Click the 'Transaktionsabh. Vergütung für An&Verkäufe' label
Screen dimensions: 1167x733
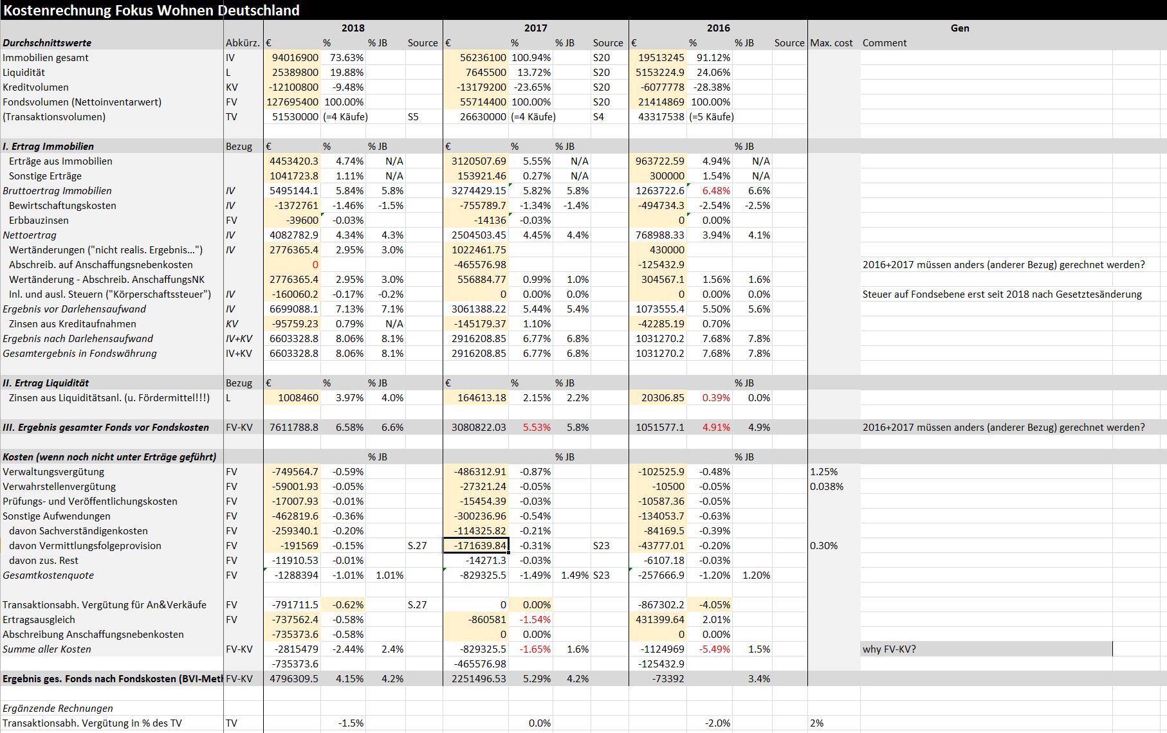pos(105,605)
